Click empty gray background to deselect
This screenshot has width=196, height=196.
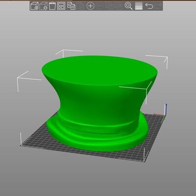[98, 180]
